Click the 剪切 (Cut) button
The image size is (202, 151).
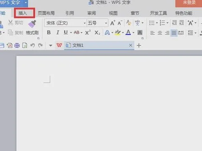tap(16, 23)
